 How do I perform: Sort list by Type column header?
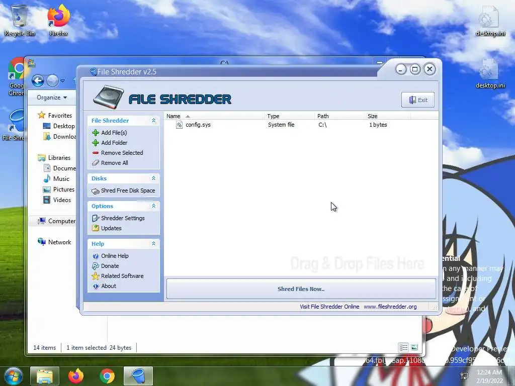(x=289, y=116)
